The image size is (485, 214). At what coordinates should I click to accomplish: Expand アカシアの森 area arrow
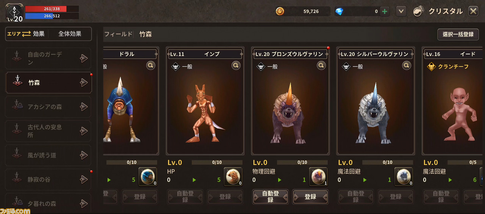click(x=84, y=107)
